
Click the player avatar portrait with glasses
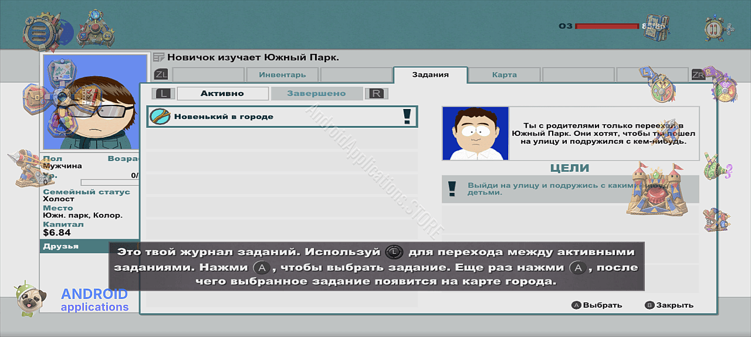click(x=95, y=102)
